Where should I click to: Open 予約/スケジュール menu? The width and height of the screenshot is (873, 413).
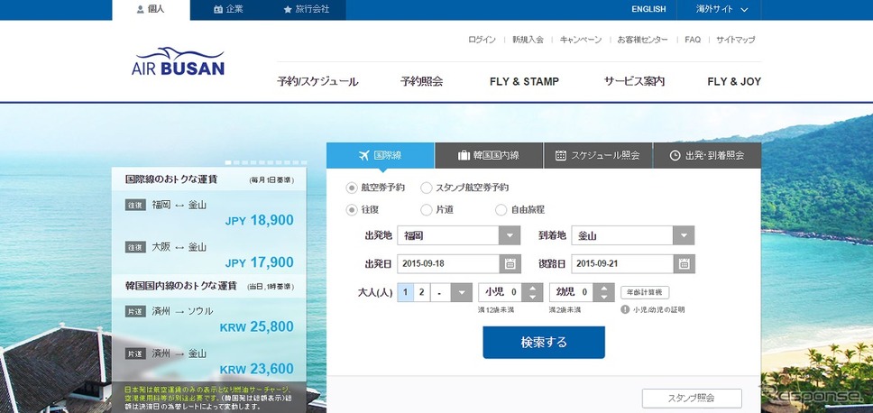point(317,82)
